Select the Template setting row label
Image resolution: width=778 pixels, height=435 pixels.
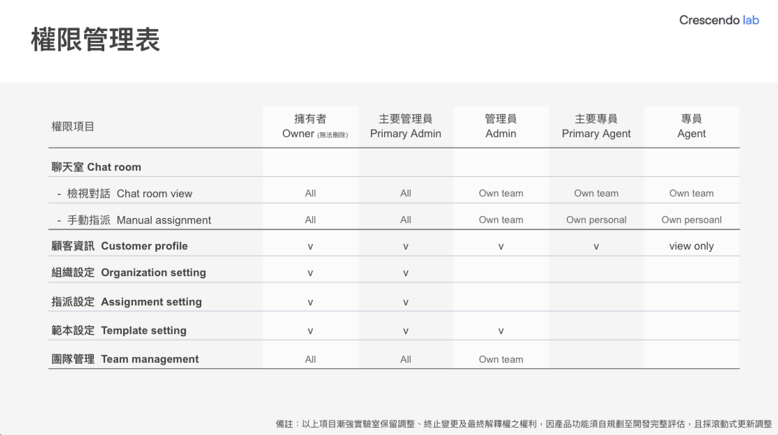click(x=119, y=330)
